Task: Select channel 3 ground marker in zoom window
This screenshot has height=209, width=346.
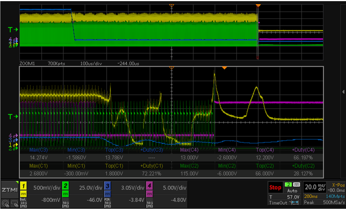Action: pyautogui.click(x=13, y=140)
